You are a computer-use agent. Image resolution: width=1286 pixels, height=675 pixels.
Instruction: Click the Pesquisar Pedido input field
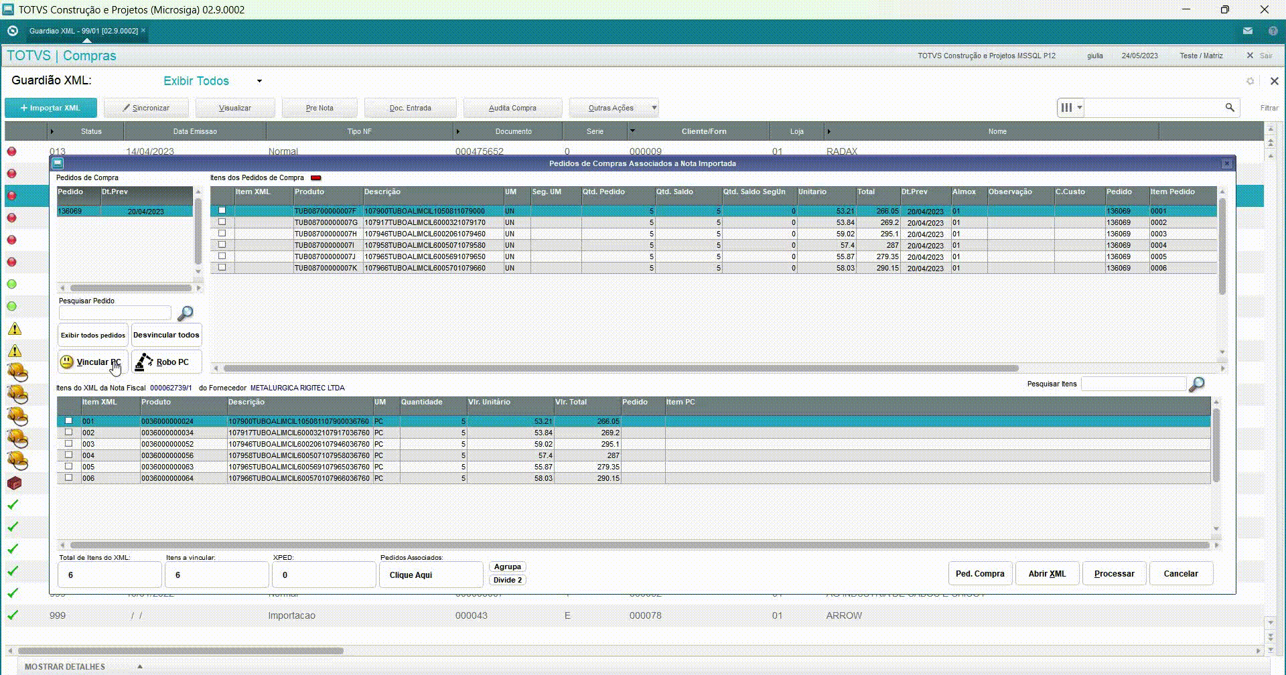coord(115,313)
